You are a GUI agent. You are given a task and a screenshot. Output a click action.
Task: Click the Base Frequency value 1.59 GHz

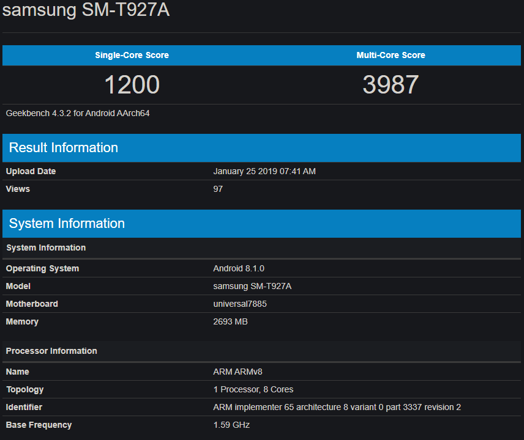231,425
